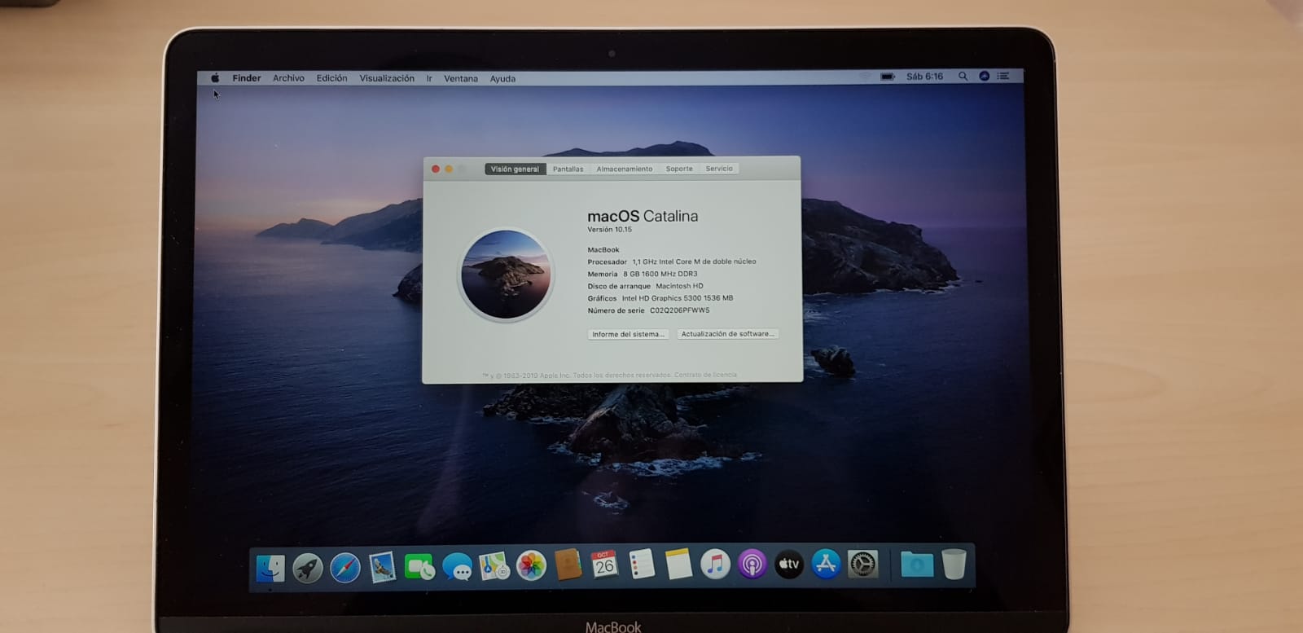Switch to the Pantallas tab

click(568, 169)
